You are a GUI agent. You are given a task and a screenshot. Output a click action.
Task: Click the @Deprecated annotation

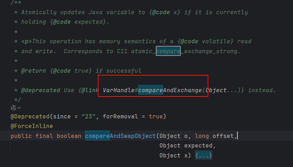pyautogui.click(x=30, y=117)
